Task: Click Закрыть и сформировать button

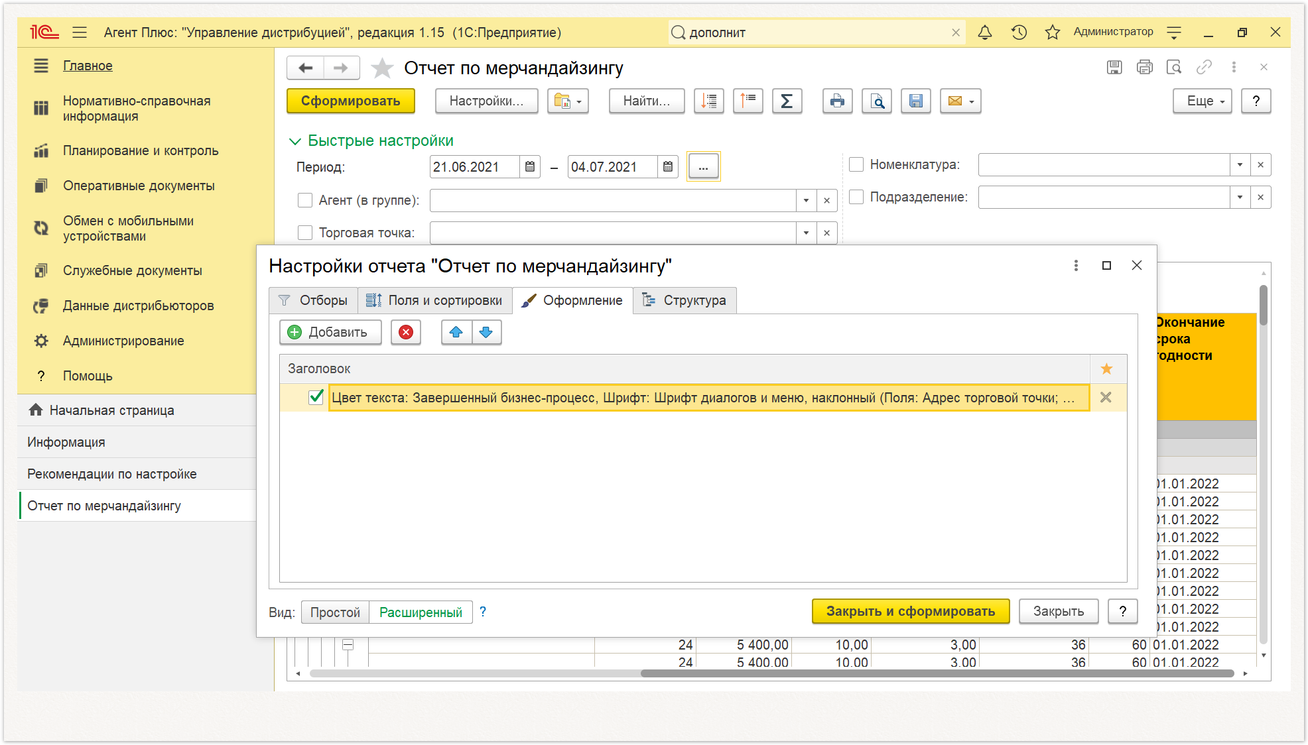Action: [911, 611]
